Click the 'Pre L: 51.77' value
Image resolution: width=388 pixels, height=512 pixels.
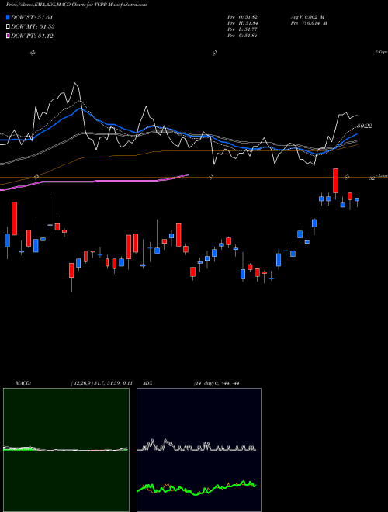click(x=243, y=29)
